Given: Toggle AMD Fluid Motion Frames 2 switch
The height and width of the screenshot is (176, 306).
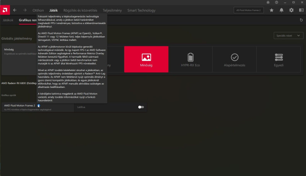Looking at the screenshot, I should click(141, 107).
